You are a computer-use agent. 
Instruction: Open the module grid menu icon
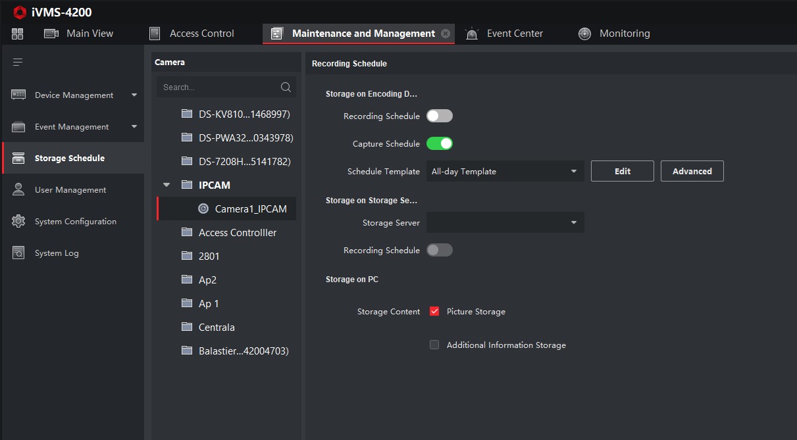point(18,34)
